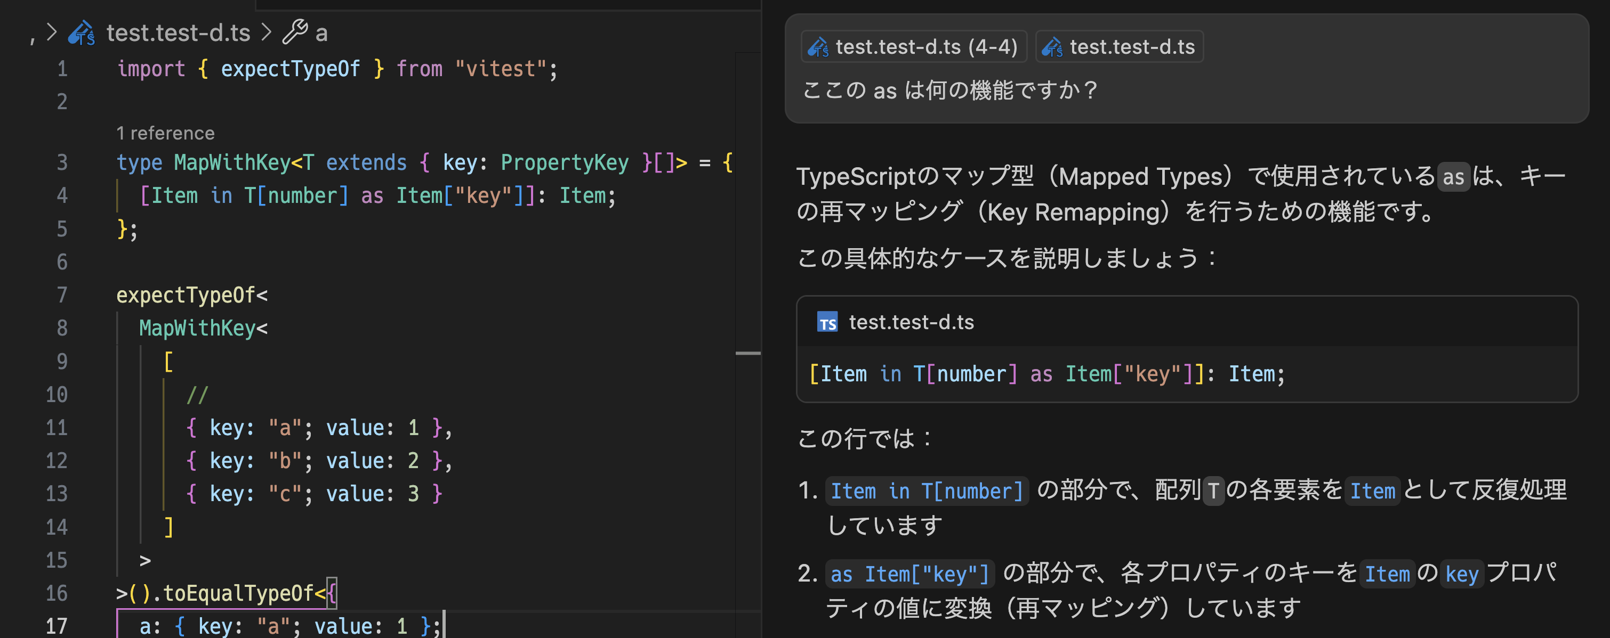Click the line with key "c" value 3
The image size is (1610, 638).
point(315,494)
